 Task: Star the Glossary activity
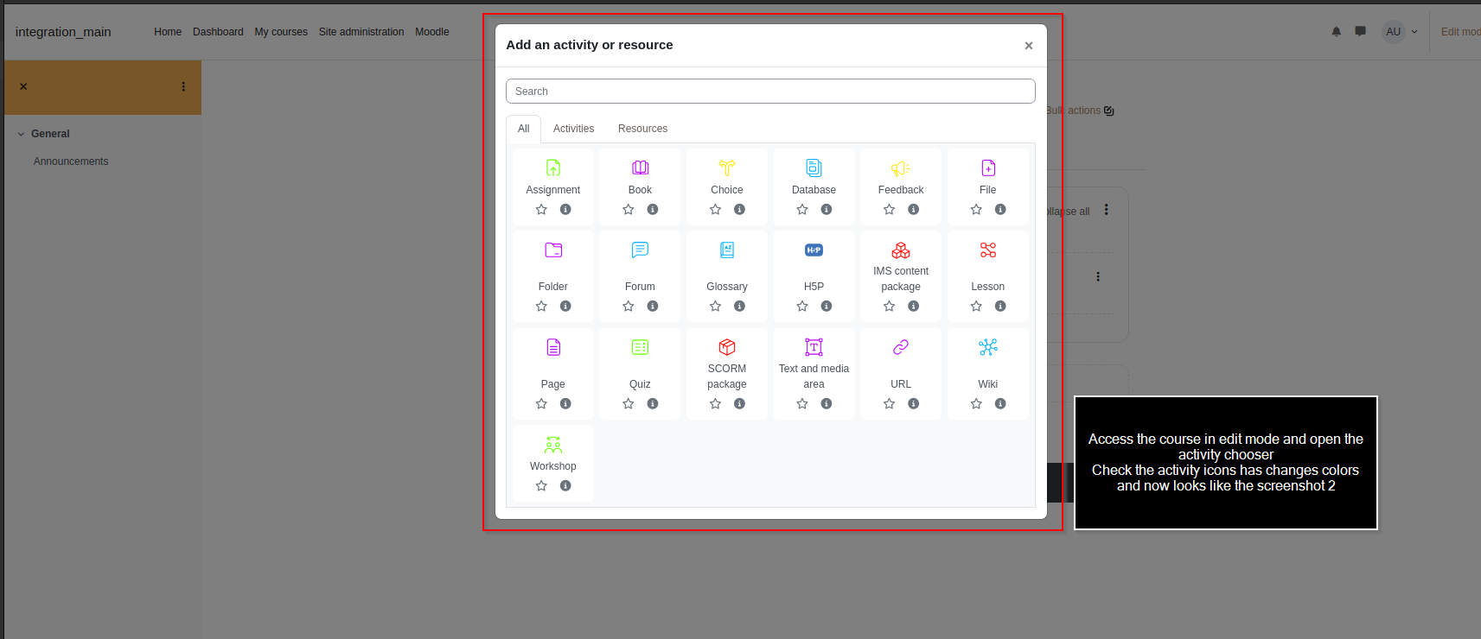715,307
